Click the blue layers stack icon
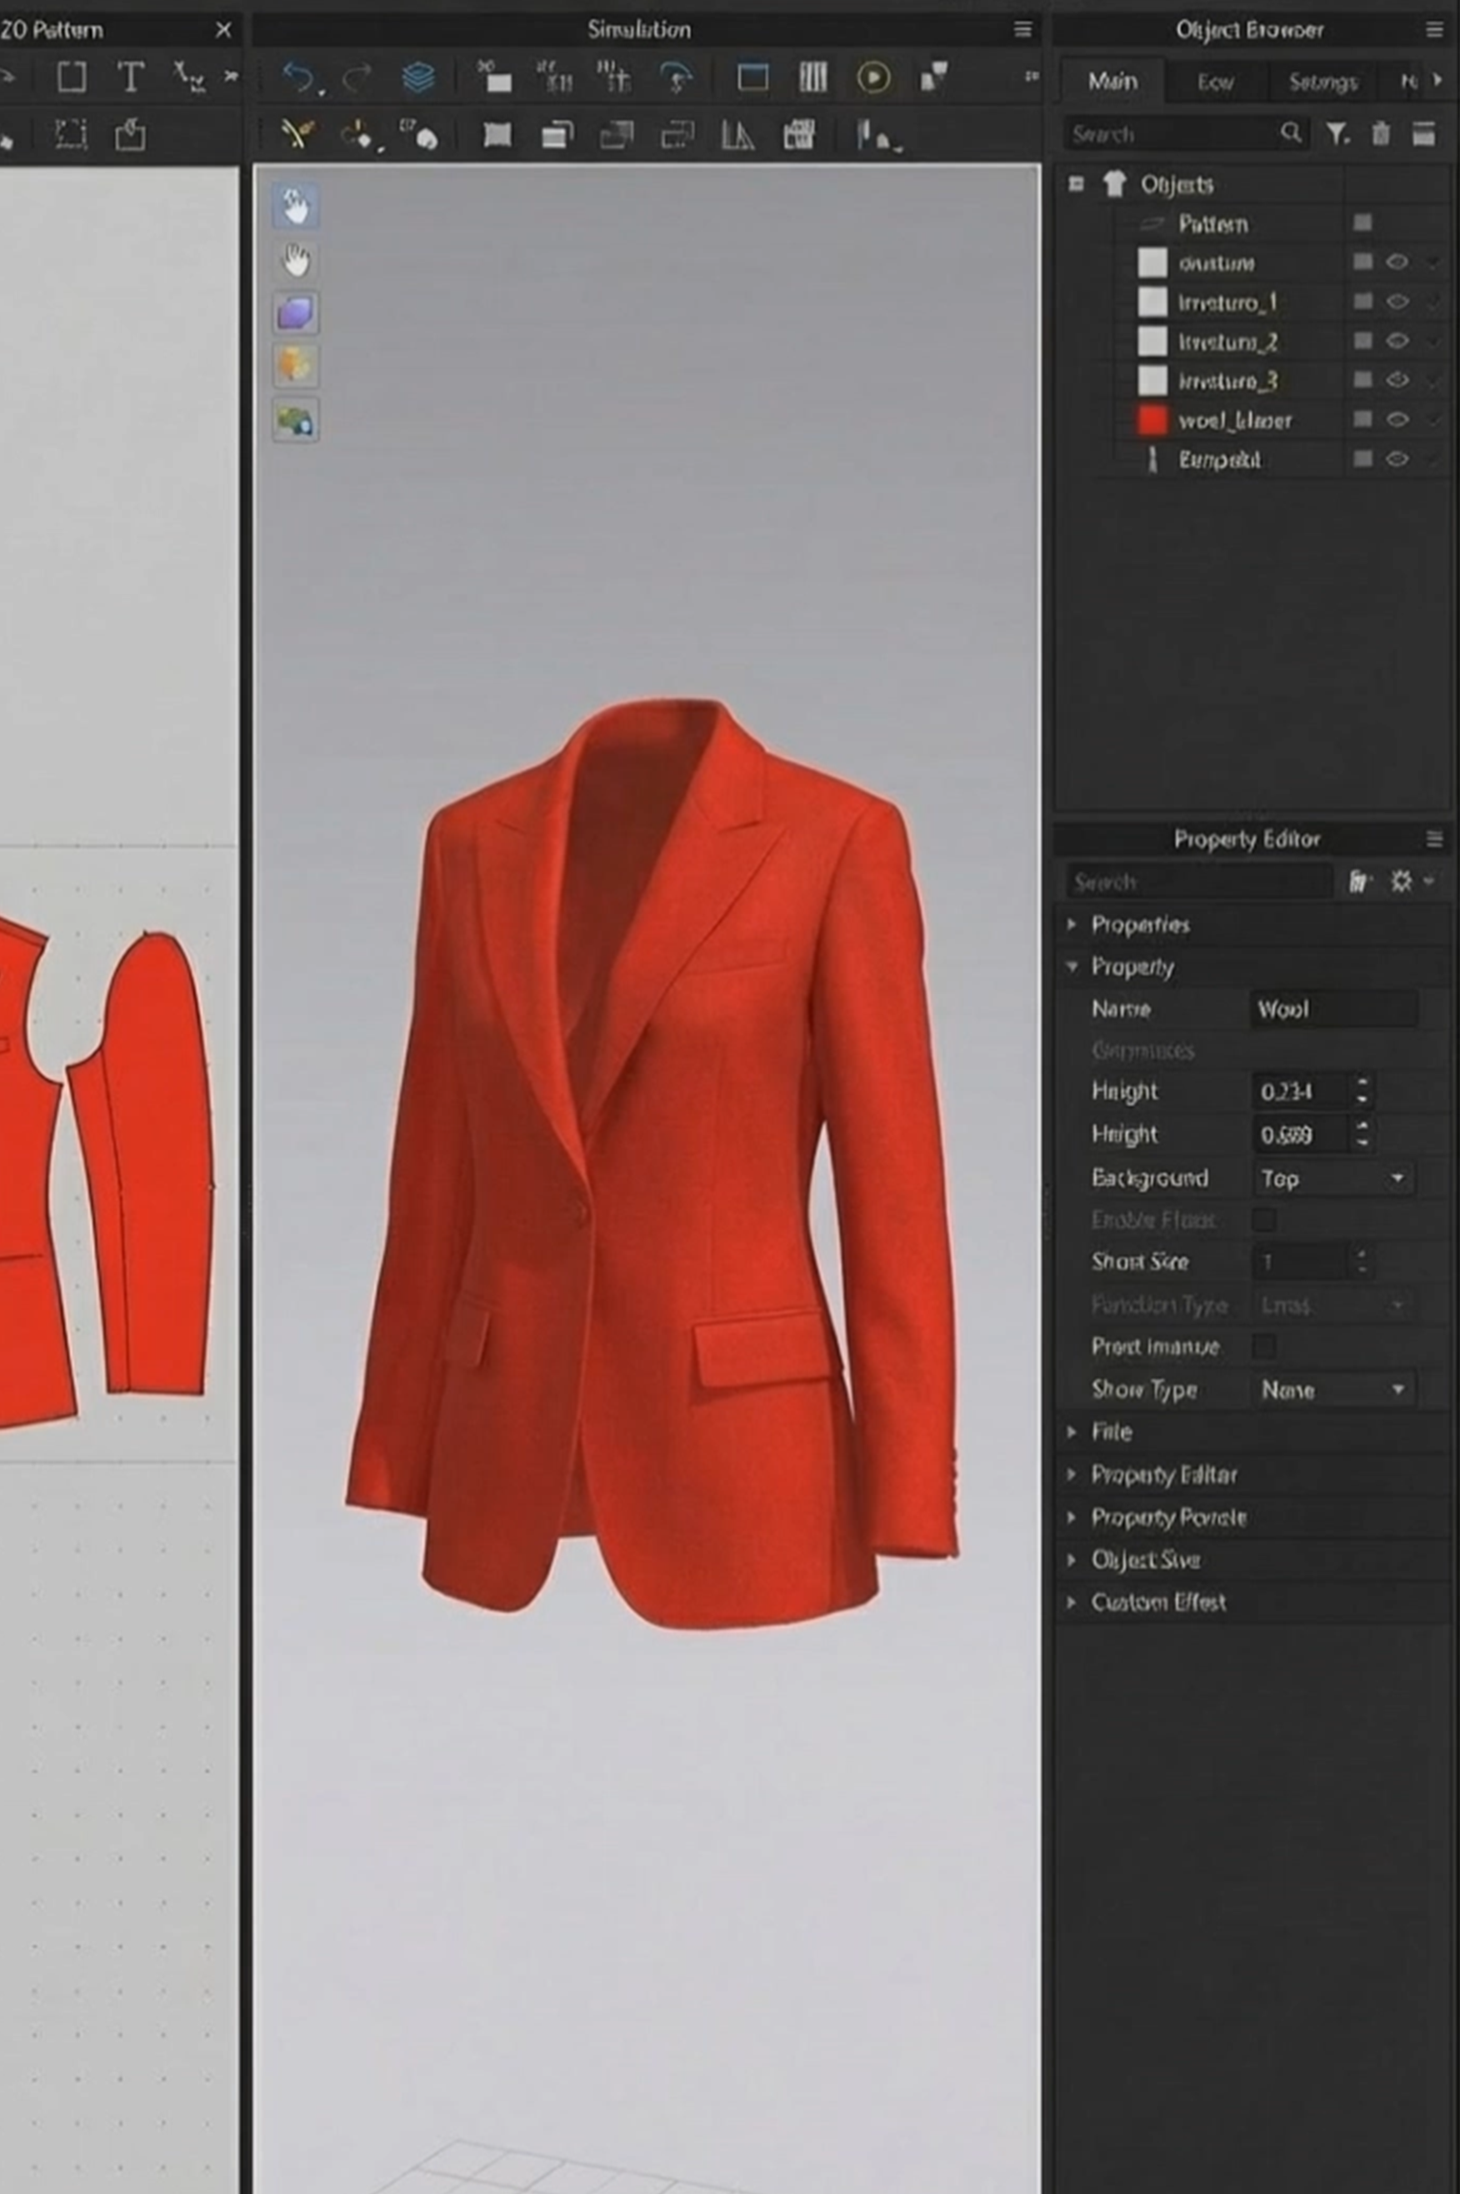Viewport: 1460px width, 2194px height. pyautogui.click(x=418, y=78)
